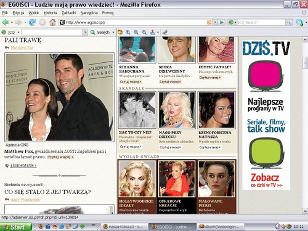Open the Amy Winehouse tag link
Screen dimensions: 308x231
[x=25, y=200]
